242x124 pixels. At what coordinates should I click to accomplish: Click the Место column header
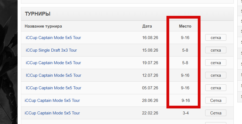[x=185, y=26]
